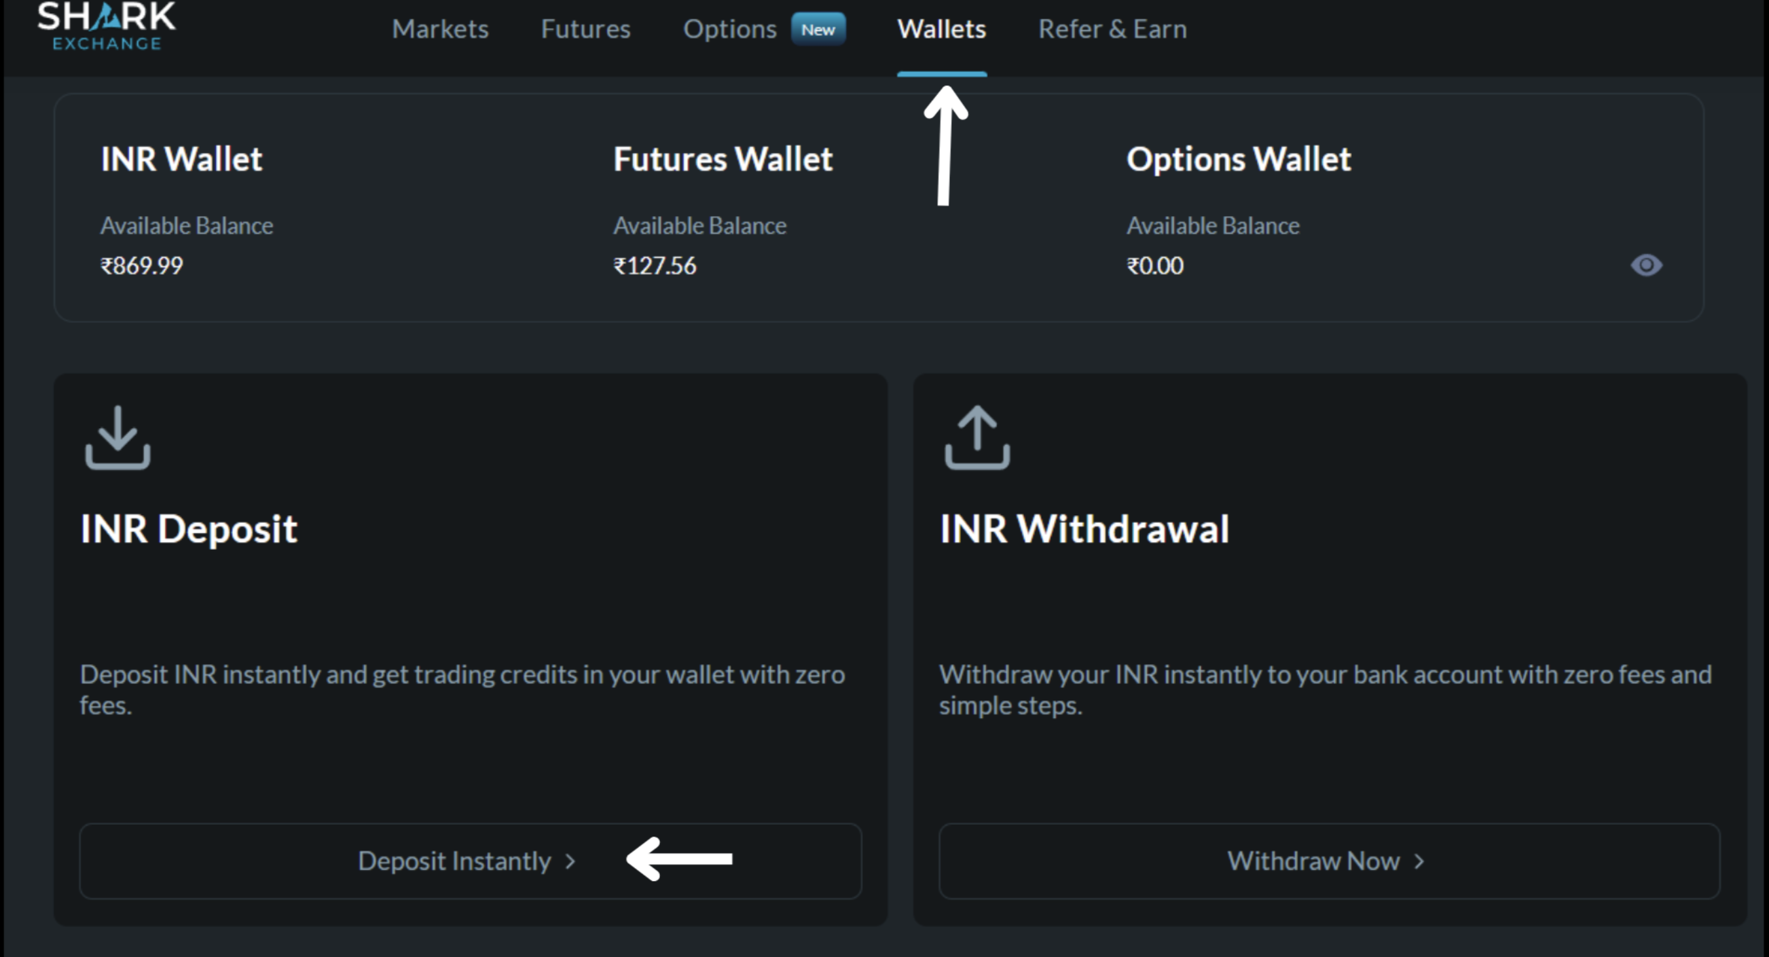Screen dimensions: 1769x957
Task: Click chevron next to Deposit Instantly
Action: 570,861
